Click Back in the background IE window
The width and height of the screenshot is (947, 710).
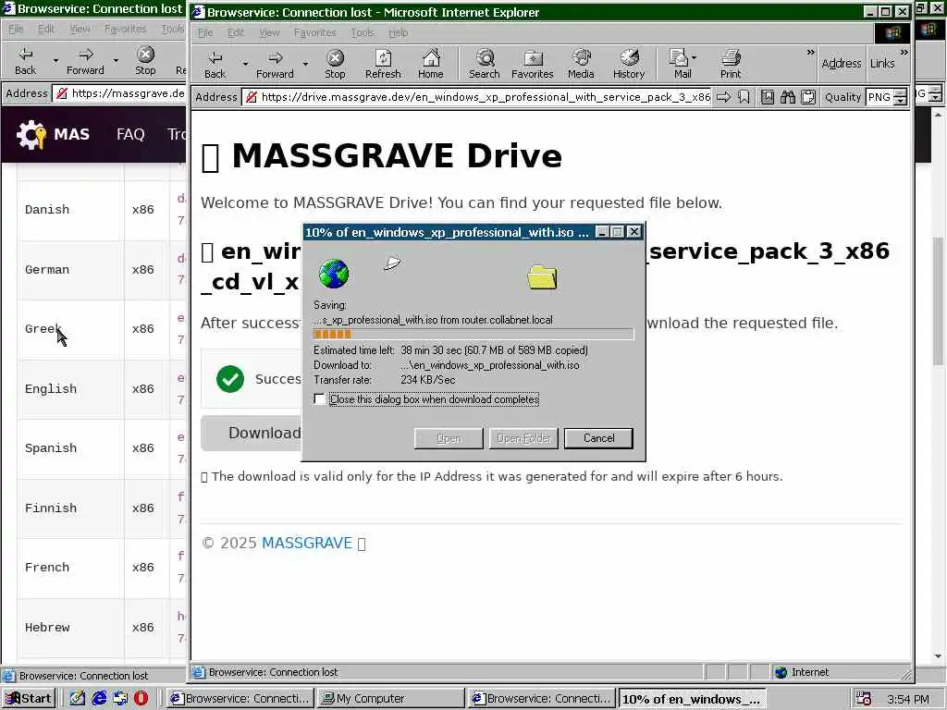point(25,61)
